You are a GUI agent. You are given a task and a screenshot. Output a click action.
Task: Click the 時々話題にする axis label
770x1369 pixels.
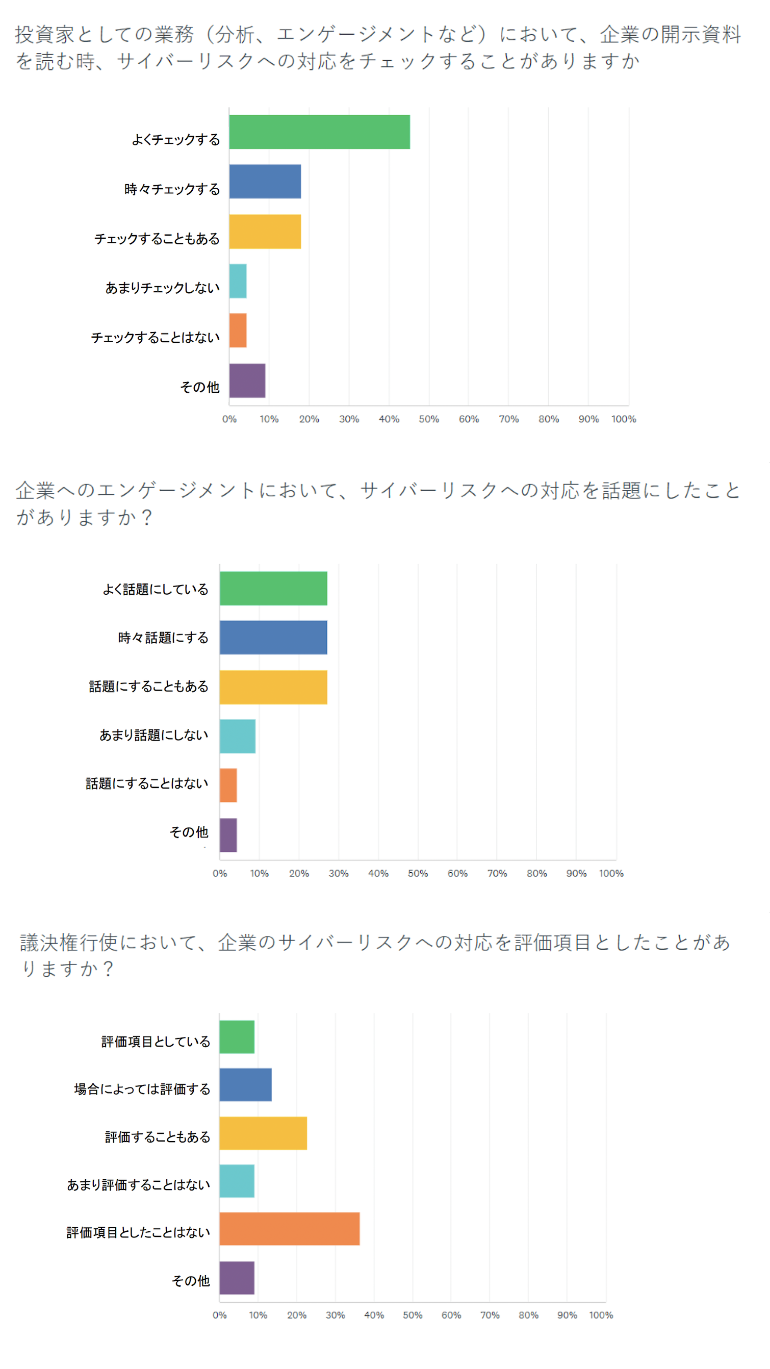tap(163, 637)
